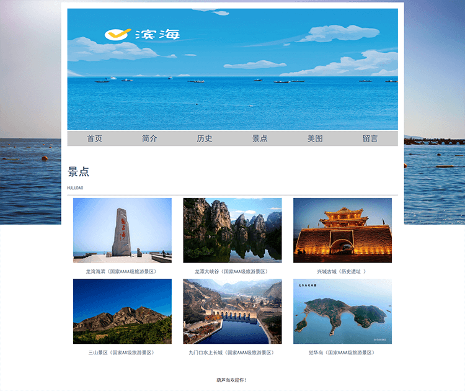Viewport: 465px width, 391px height.
Task: Click the 觉华岛 caption link
Action: [342, 353]
